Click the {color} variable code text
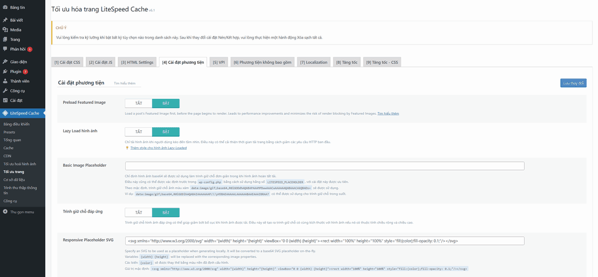Viewport: 598px width, 277px height. (146, 263)
